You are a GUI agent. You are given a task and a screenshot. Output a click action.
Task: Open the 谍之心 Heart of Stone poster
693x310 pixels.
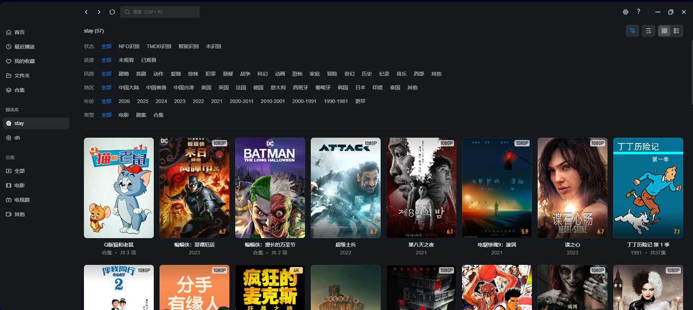pyautogui.click(x=572, y=188)
